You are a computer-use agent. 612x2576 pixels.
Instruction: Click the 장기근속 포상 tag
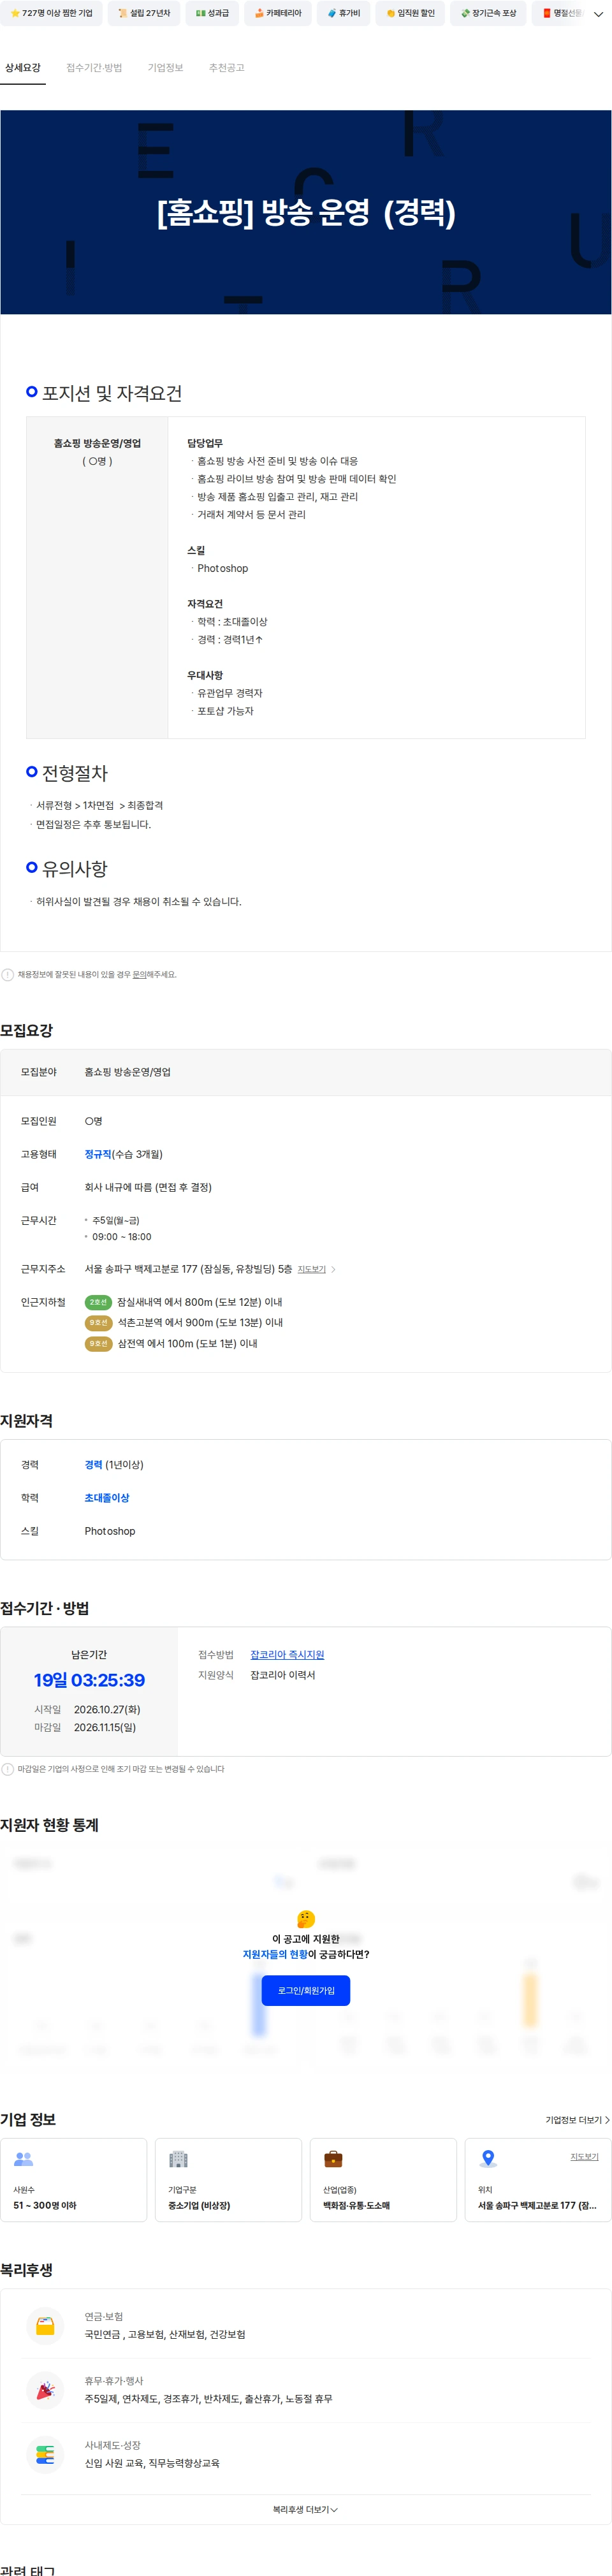489,13
